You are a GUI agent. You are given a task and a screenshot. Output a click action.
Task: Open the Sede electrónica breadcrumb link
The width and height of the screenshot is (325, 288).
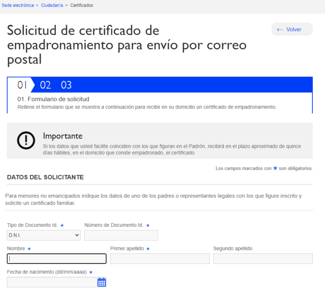click(18, 6)
